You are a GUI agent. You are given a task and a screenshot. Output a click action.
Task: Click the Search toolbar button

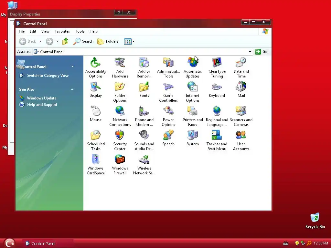[x=83, y=41]
